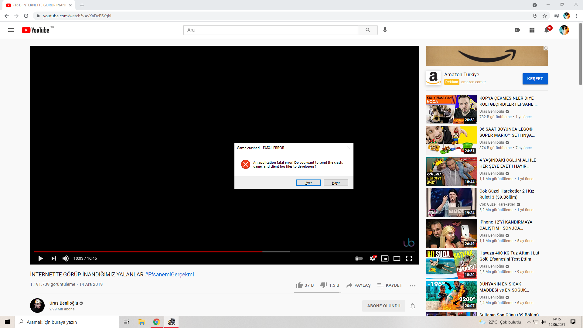Viewport: 583px width, 328px height.
Task: Toggle channel notification bell next to subscribe
Action: pos(413,306)
